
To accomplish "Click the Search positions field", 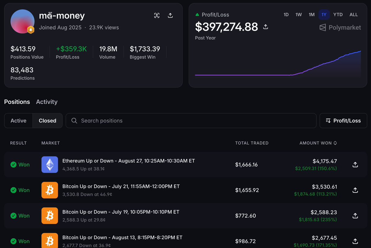I will tap(191, 121).
